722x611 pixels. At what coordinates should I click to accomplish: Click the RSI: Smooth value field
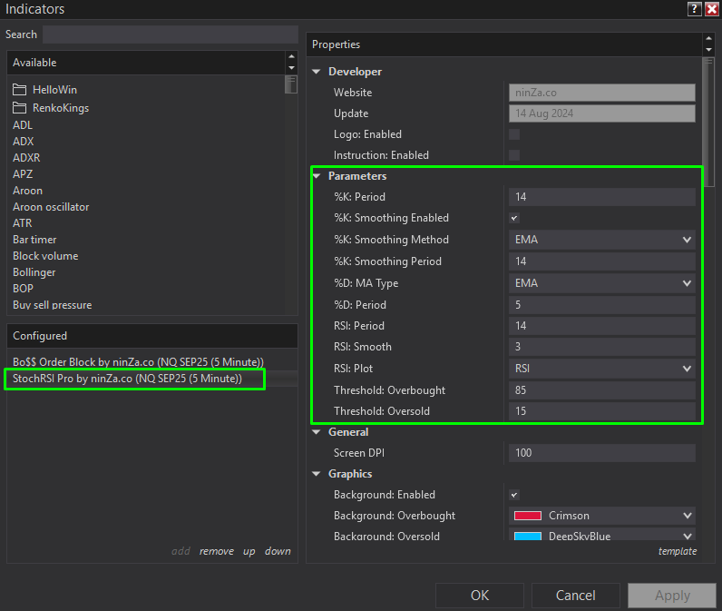pos(602,347)
